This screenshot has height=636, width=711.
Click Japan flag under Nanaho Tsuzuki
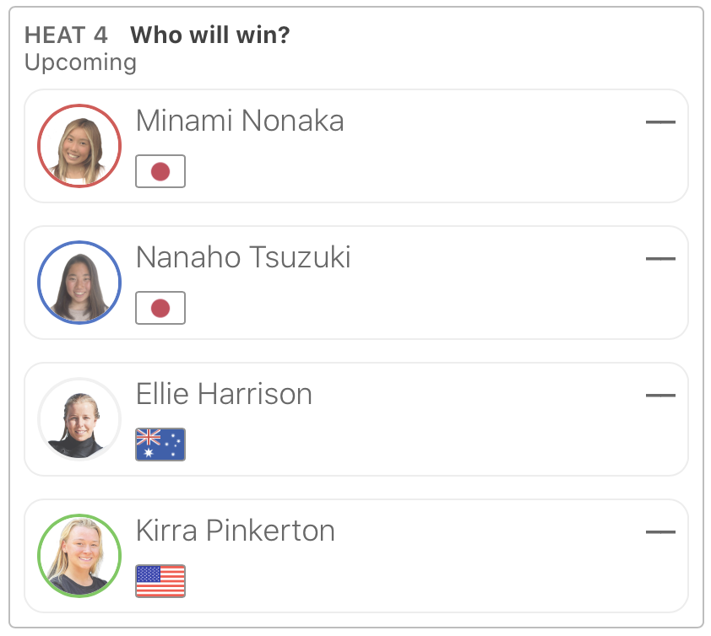[x=160, y=309]
